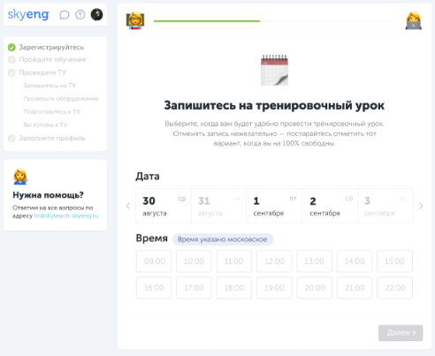Click the Нужна помощь? heading
Viewport: 435px width, 356px height.
tap(49, 195)
